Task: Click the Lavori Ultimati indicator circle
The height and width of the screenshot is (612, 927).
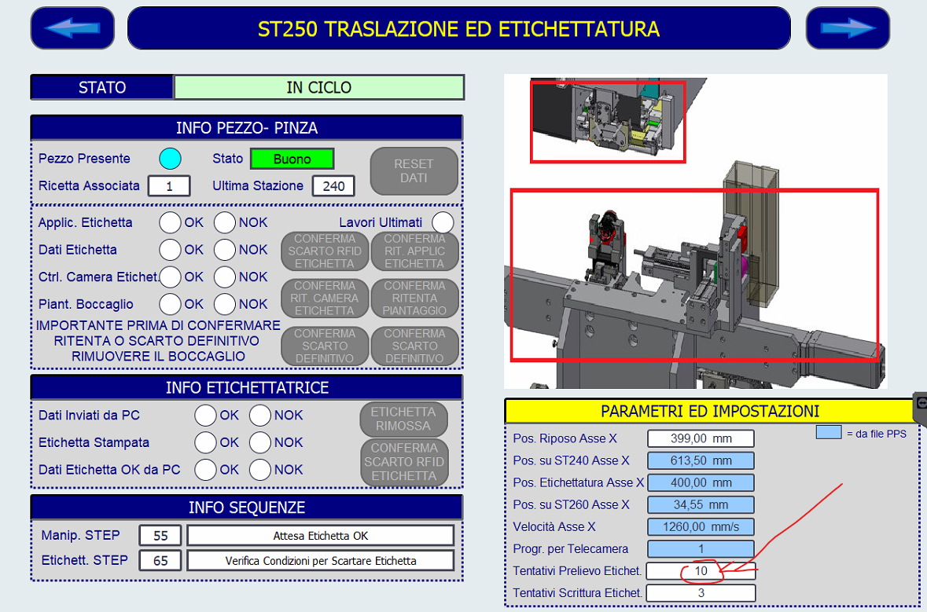Action: [x=443, y=222]
